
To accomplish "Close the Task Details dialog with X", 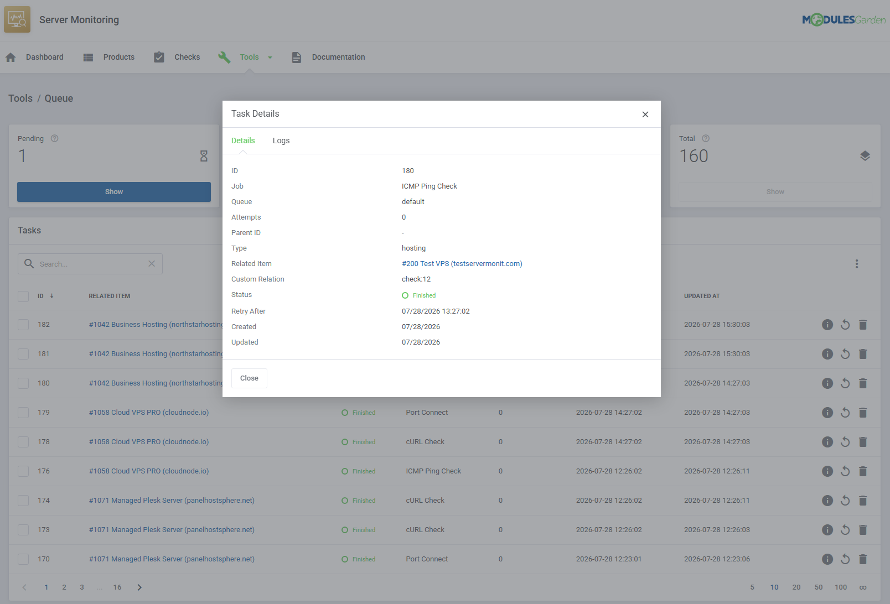I will [645, 114].
